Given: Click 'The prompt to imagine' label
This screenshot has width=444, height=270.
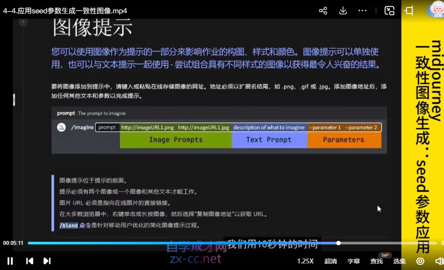Looking at the screenshot, I should 102,113.
